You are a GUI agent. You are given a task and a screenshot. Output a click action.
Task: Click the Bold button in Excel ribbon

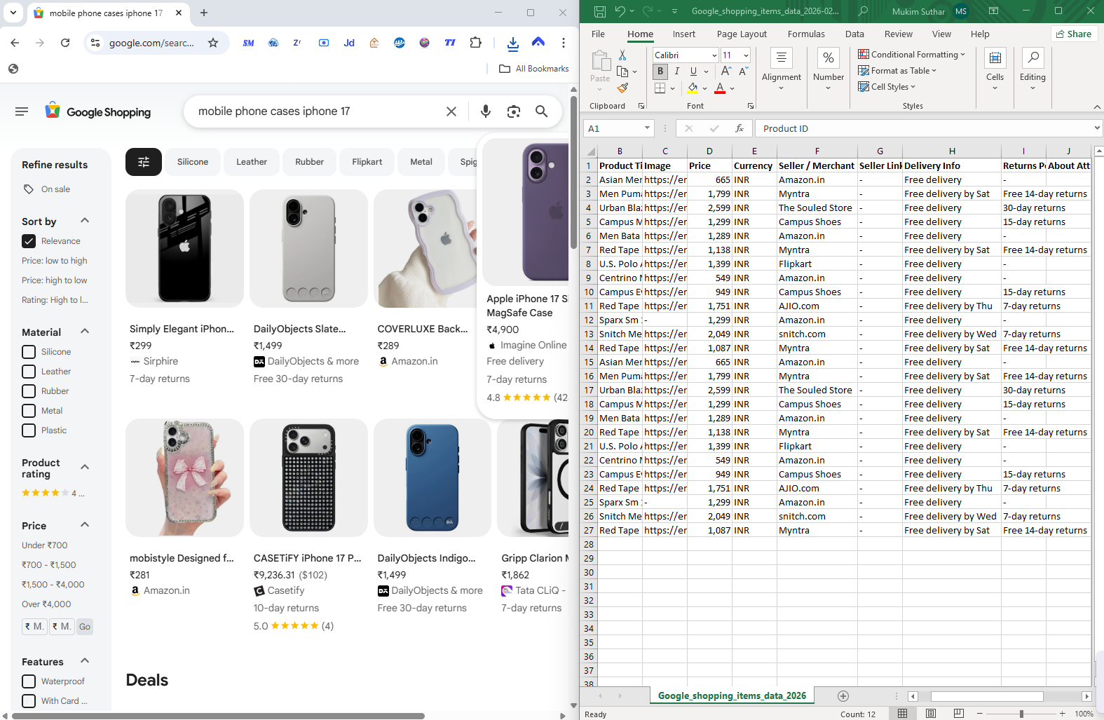(x=660, y=71)
